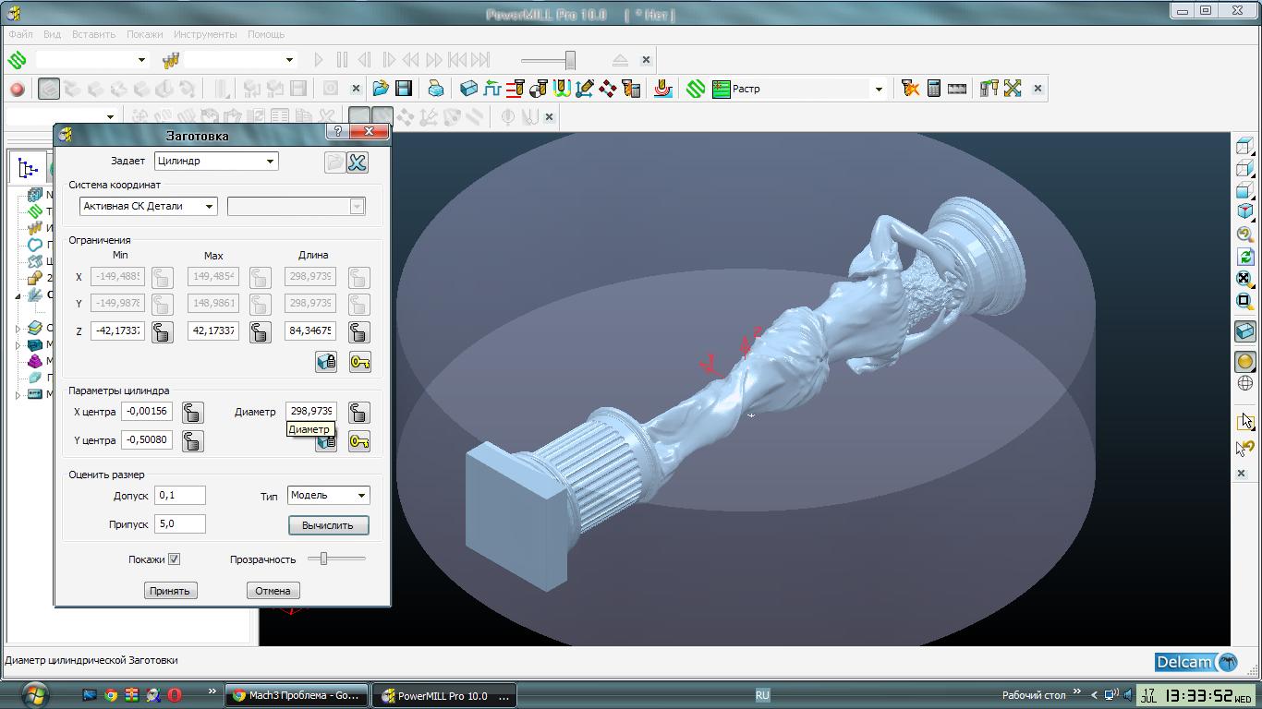This screenshot has width=1262, height=709.
Task: Unlock all limits with the key icon
Action: click(359, 362)
